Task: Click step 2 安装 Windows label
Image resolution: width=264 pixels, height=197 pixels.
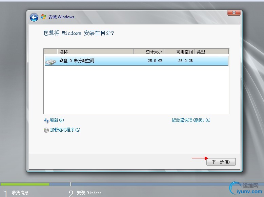Action: [x=89, y=193]
